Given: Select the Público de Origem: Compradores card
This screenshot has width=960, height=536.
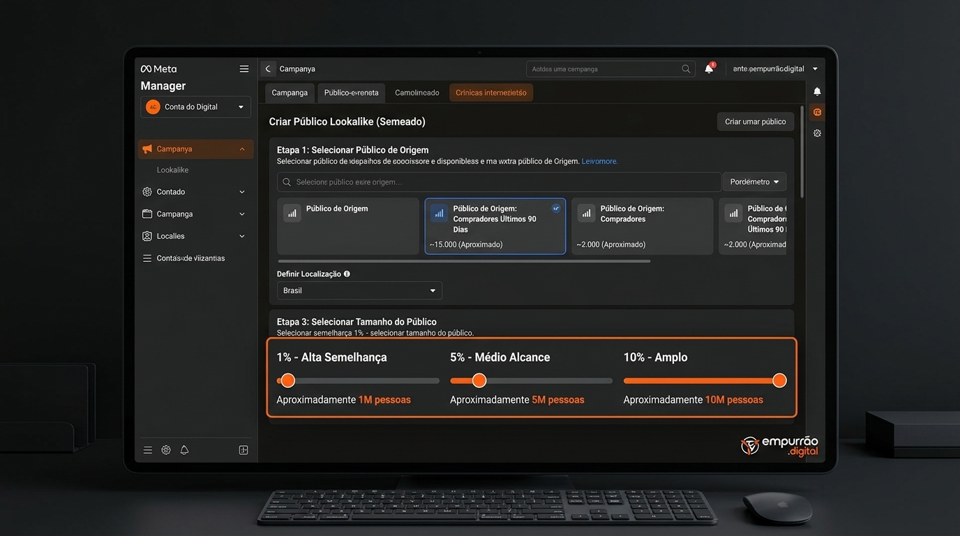Looking at the screenshot, I should (x=643, y=226).
